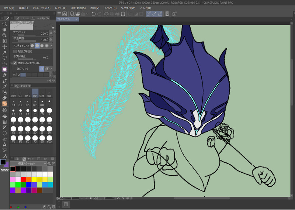
Task: Toggle snap to grid
Action: click(x=160, y=14)
